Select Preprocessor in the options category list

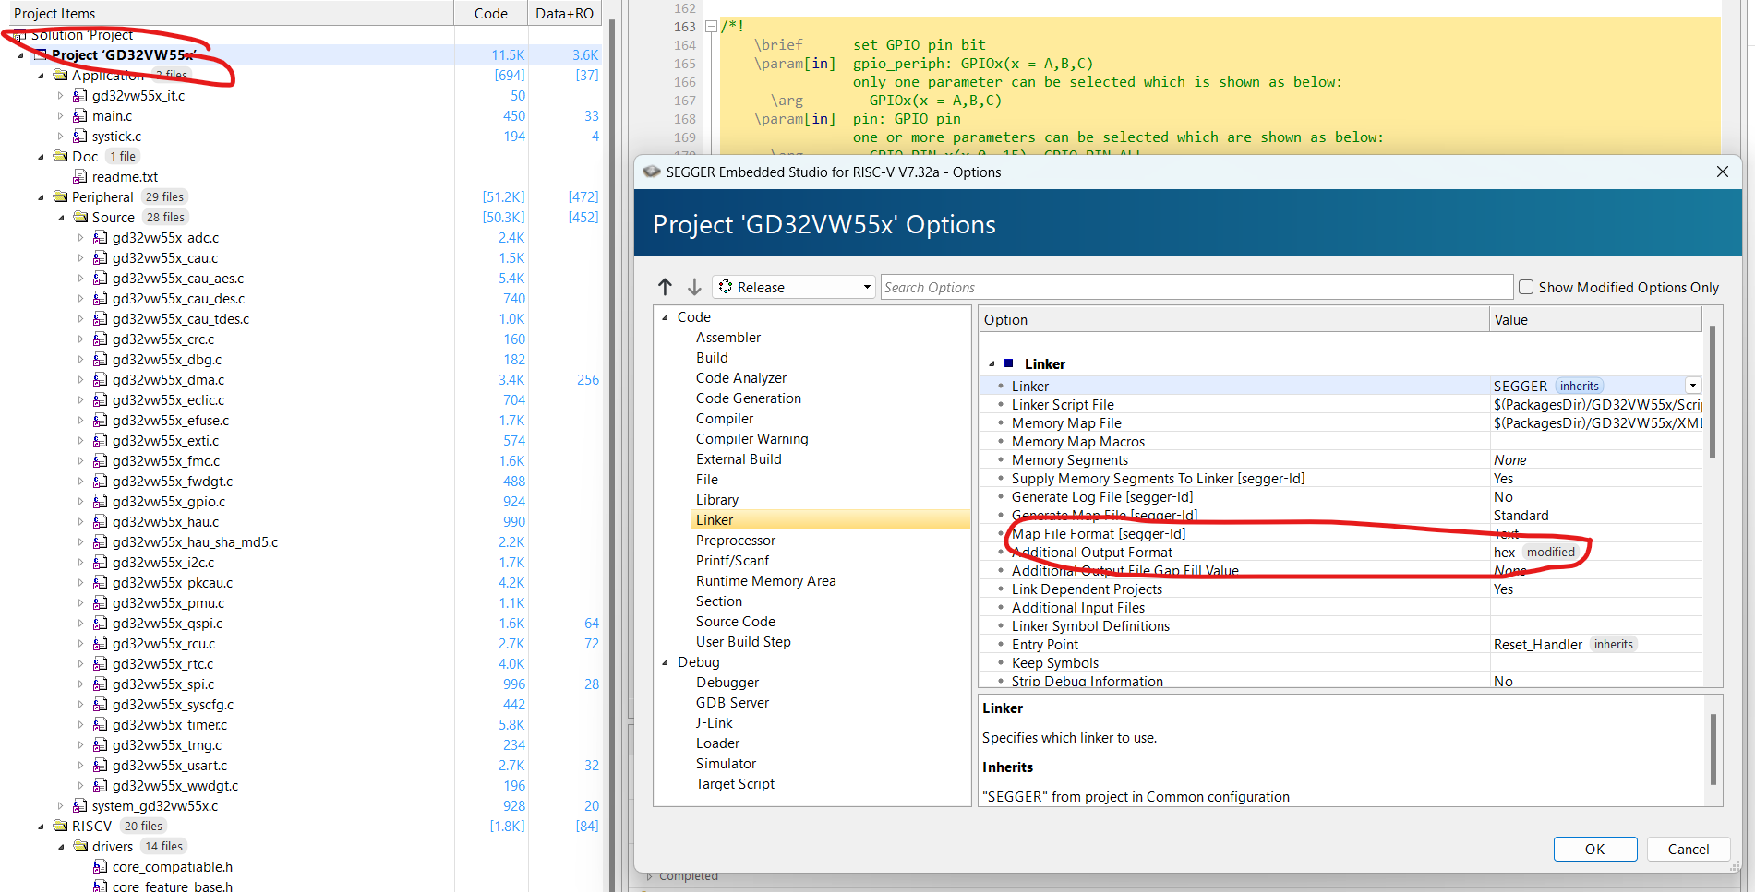735,541
